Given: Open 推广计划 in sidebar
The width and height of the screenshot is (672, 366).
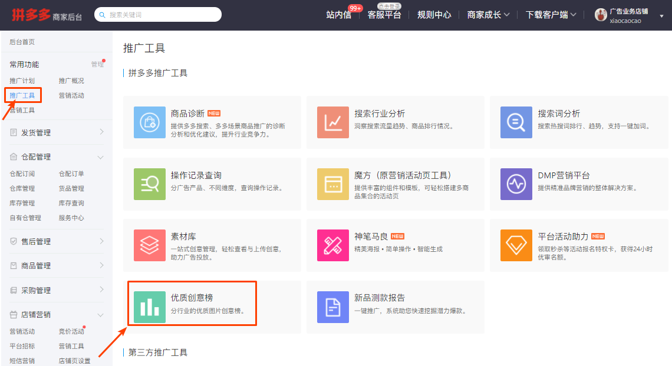Looking at the screenshot, I should pyautogui.click(x=22, y=81).
